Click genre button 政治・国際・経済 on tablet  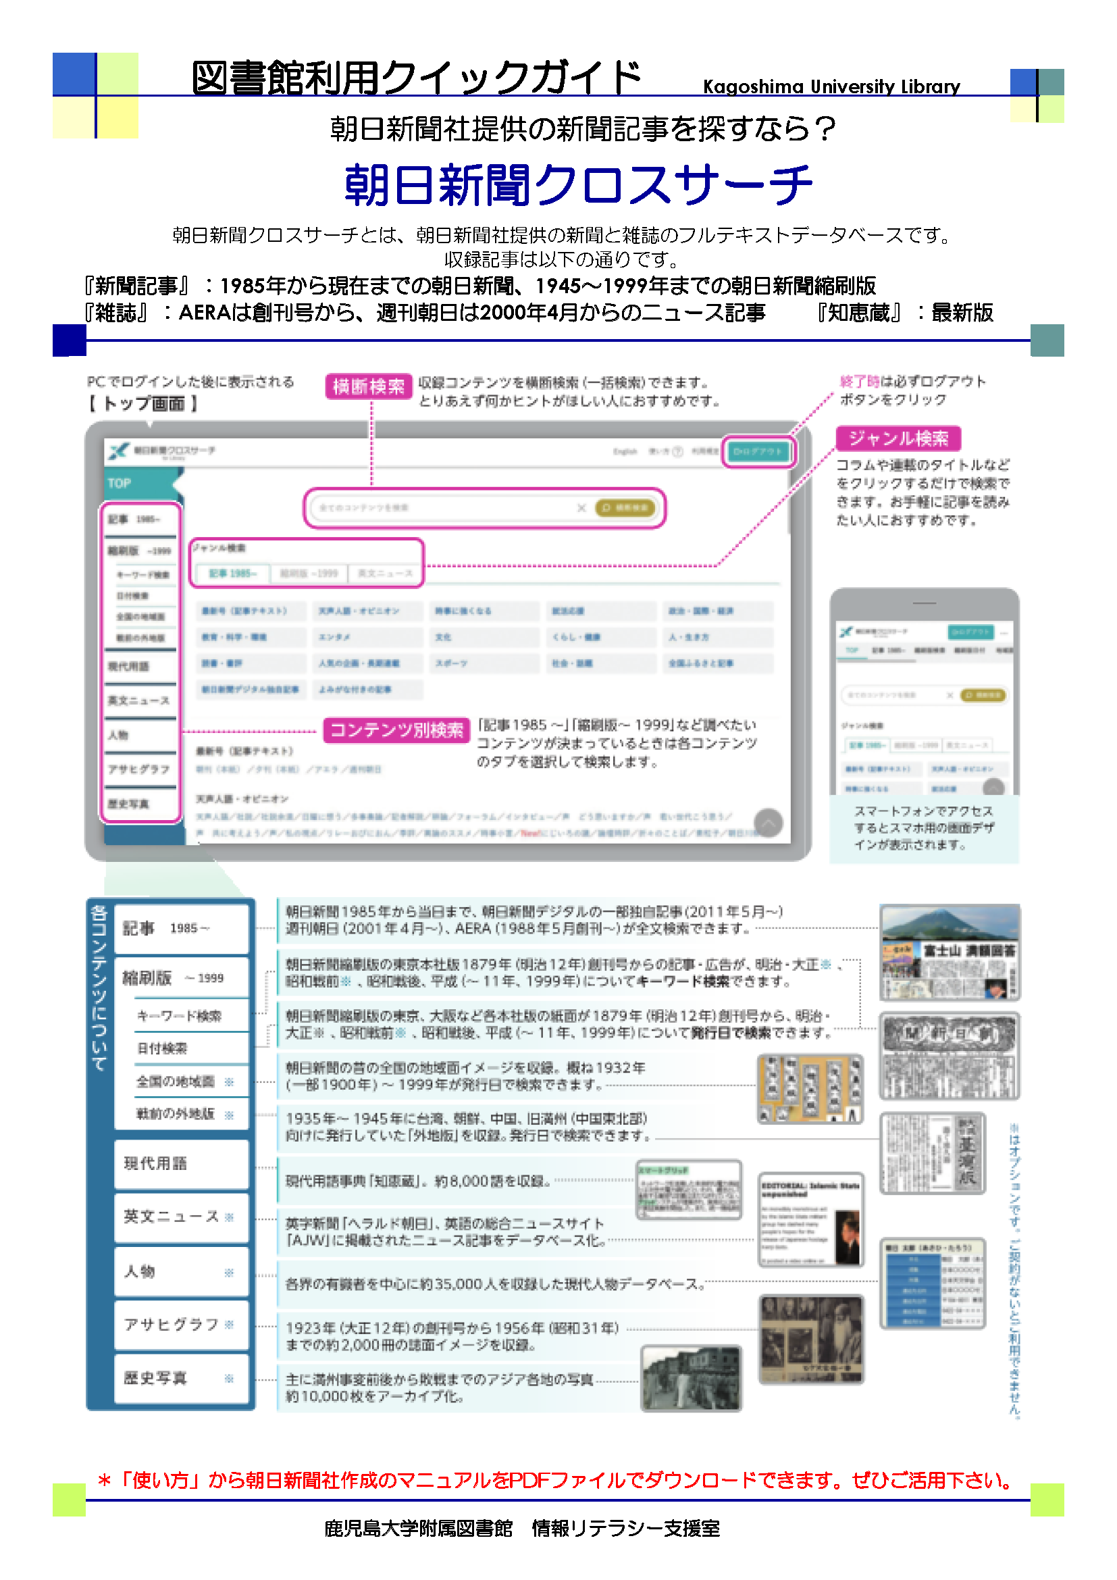click(719, 611)
